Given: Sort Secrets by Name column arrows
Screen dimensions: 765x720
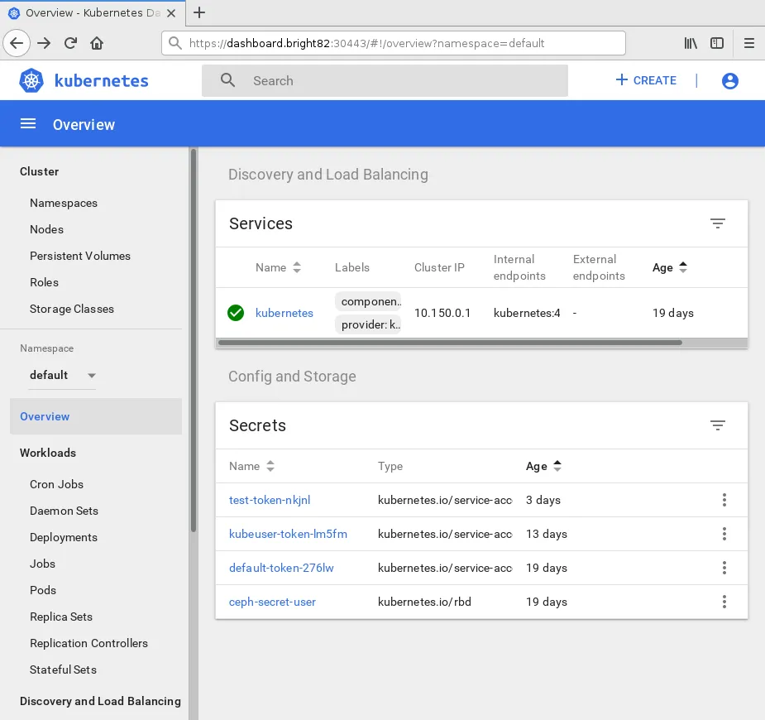Looking at the screenshot, I should pos(270,466).
